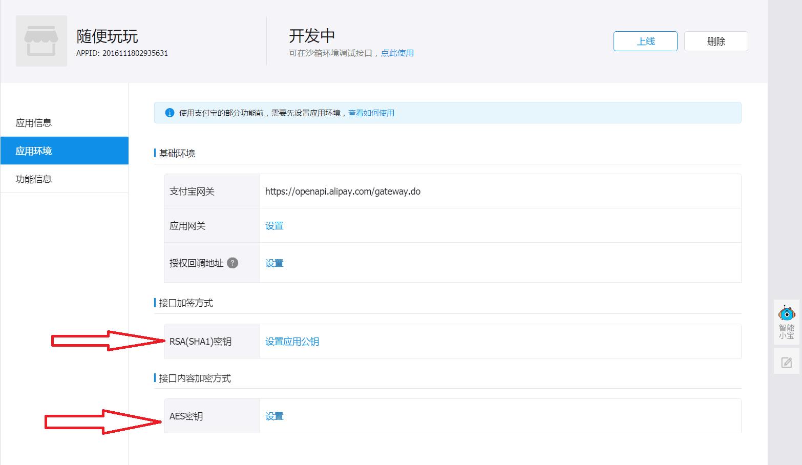The width and height of the screenshot is (802, 465).
Task: Select the 应用信息 sidebar tab
Action: pyautogui.click(x=64, y=122)
